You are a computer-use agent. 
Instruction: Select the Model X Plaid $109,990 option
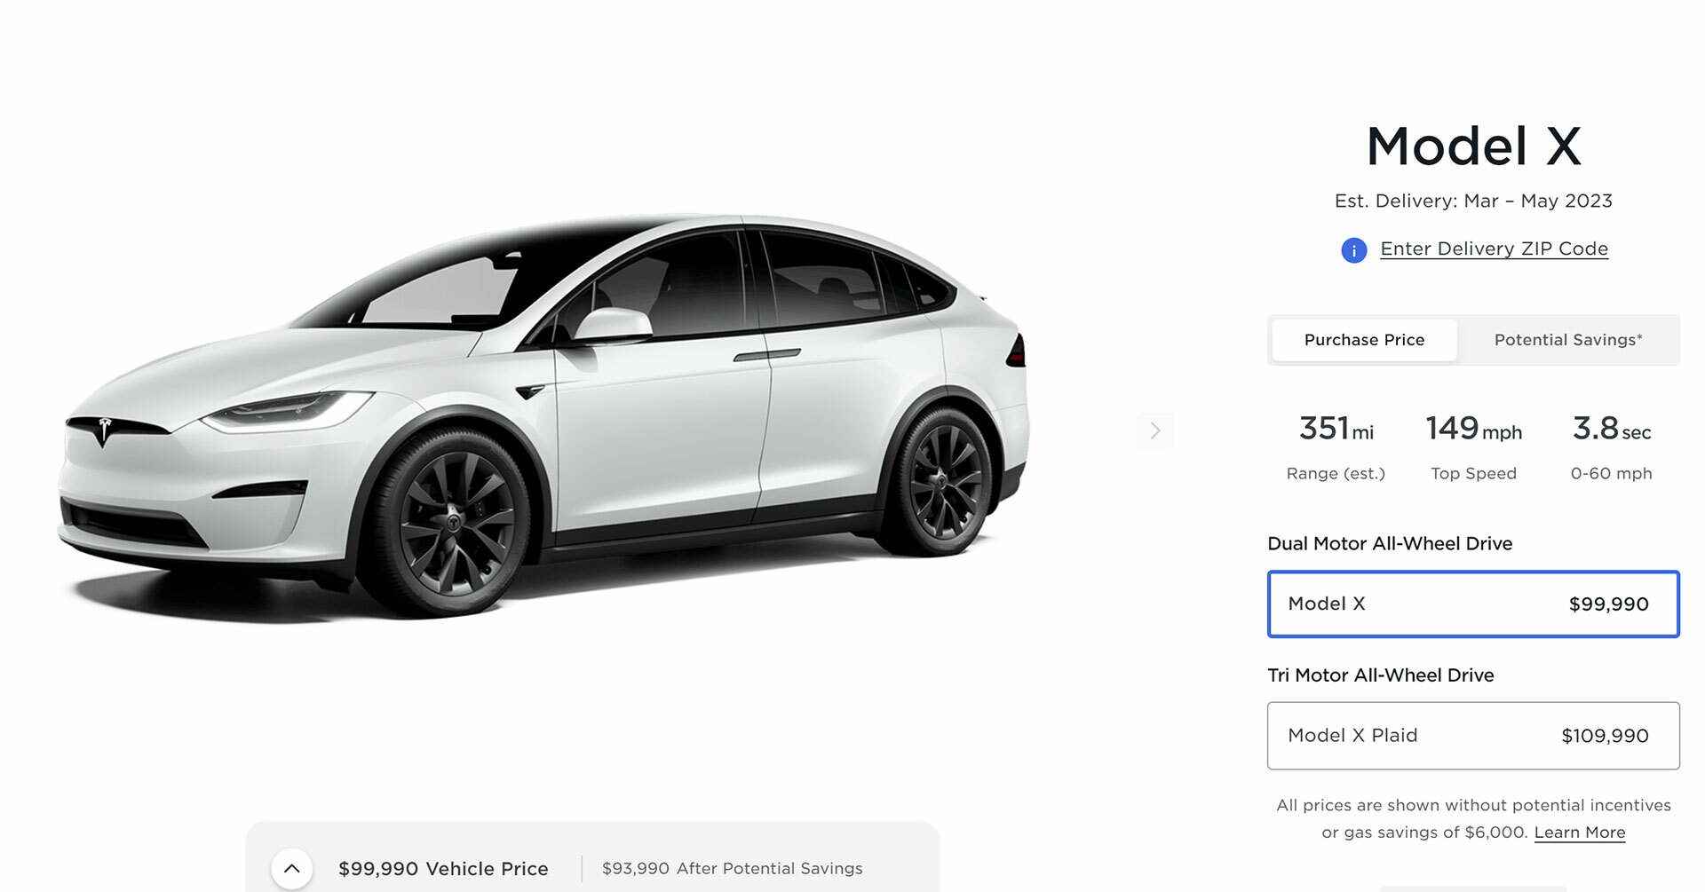click(1473, 736)
